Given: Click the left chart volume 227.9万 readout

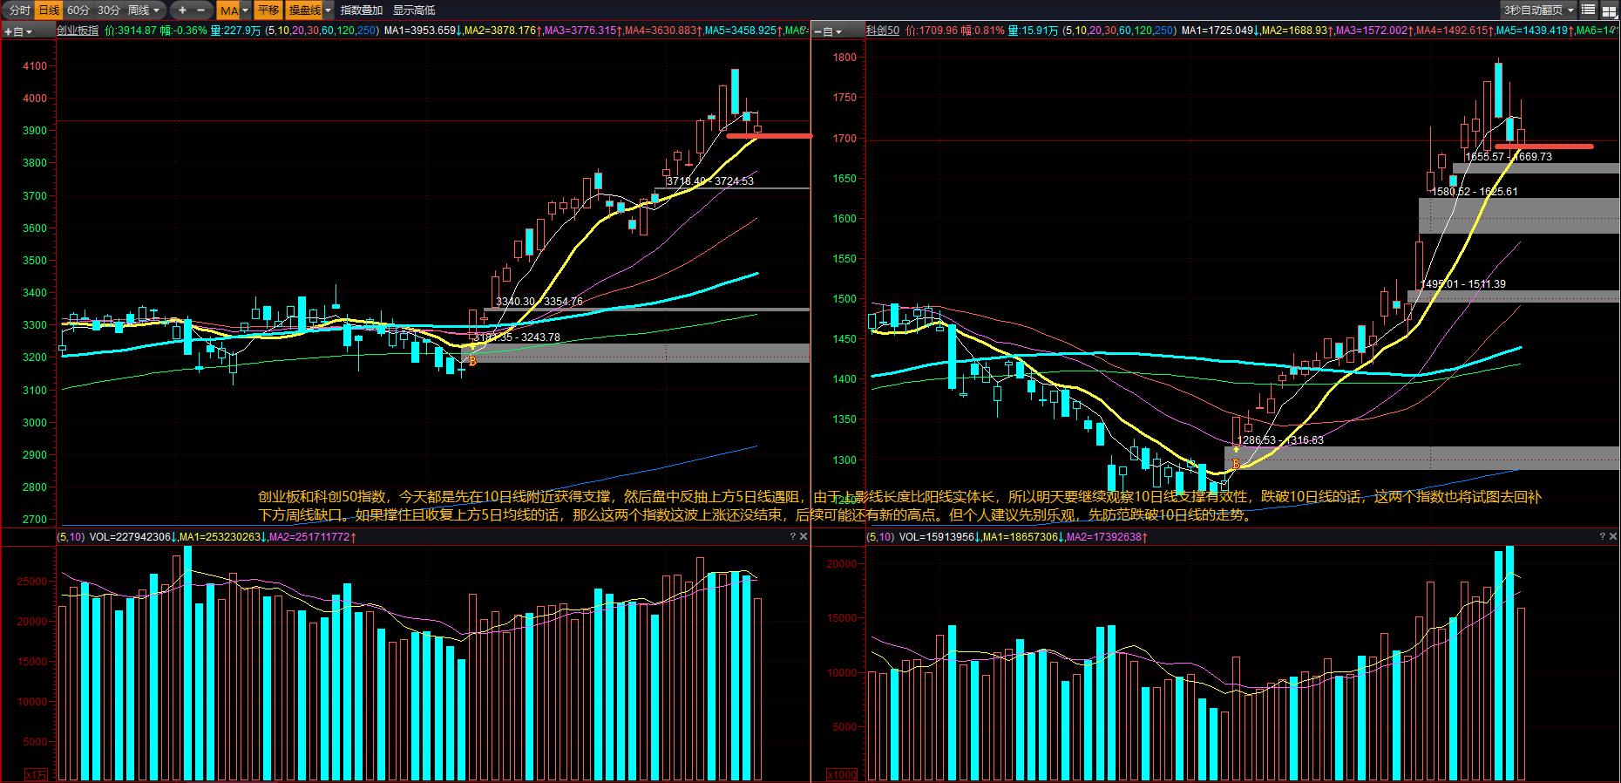Looking at the screenshot, I should (235, 31).
